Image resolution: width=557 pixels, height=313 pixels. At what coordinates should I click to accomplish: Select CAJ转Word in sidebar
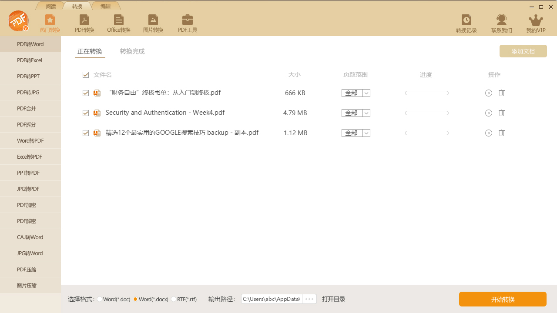click(30, 237)
